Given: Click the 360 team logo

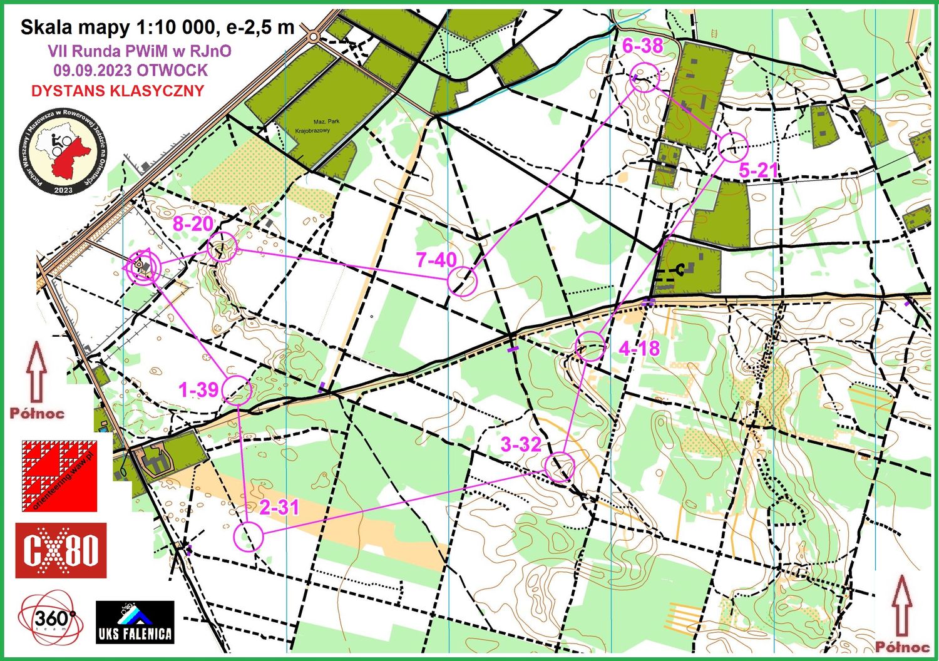Looking at the screenshot, I should click(x=50, y=619).
